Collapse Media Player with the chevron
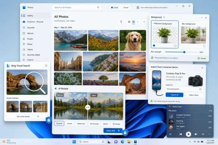218x145 pixels. point(210,107)
